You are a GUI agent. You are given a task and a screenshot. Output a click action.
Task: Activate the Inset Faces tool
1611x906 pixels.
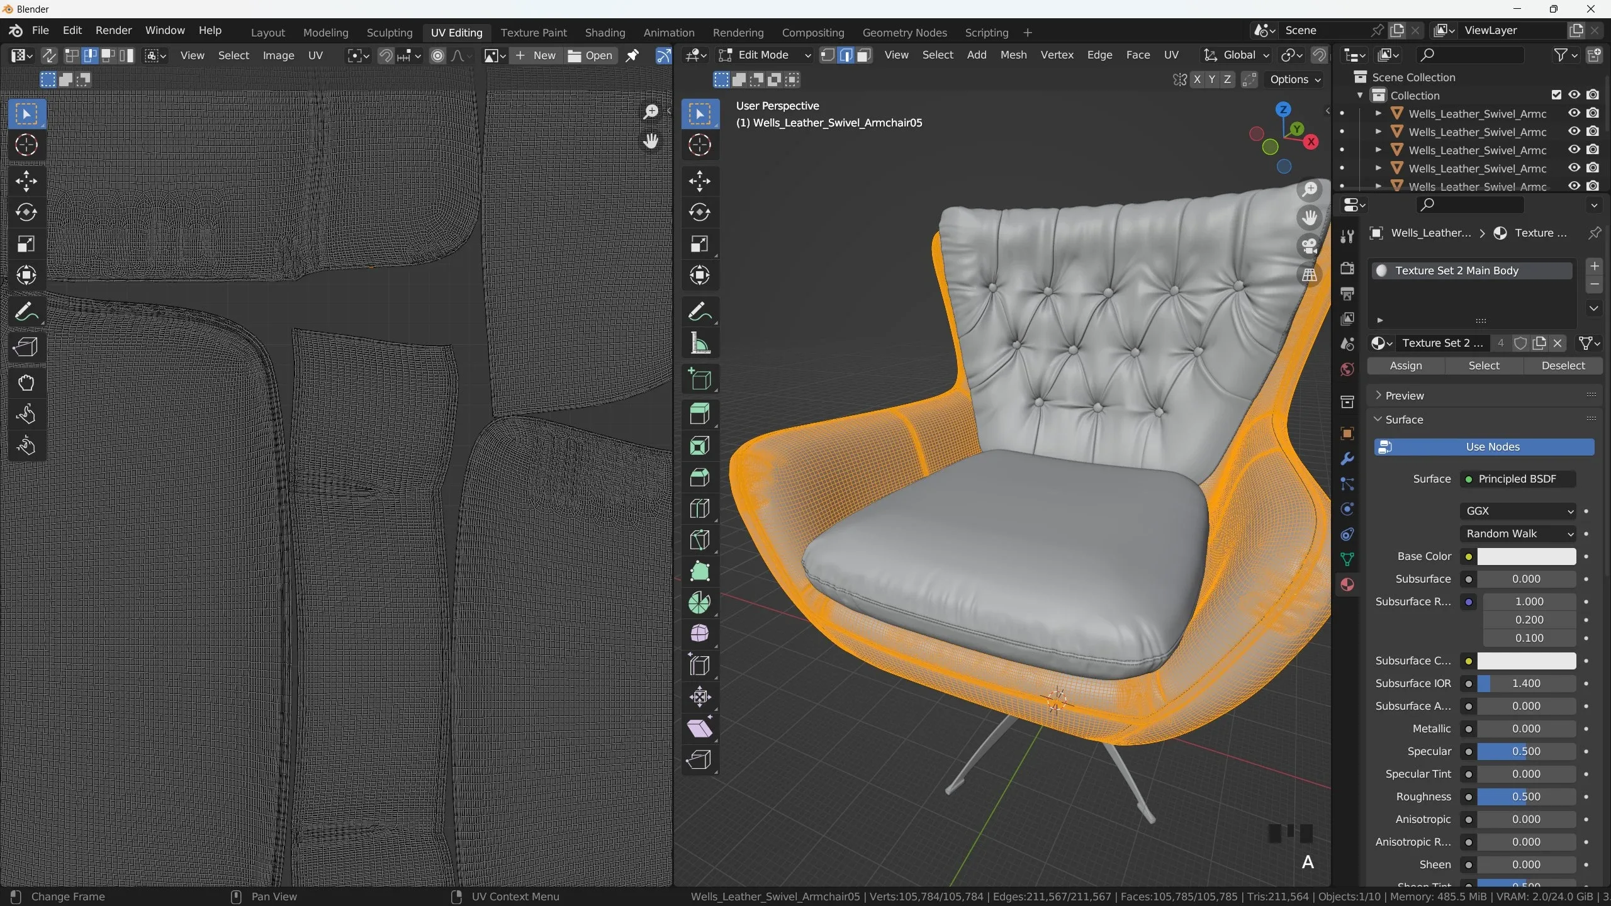coord(700,445)
